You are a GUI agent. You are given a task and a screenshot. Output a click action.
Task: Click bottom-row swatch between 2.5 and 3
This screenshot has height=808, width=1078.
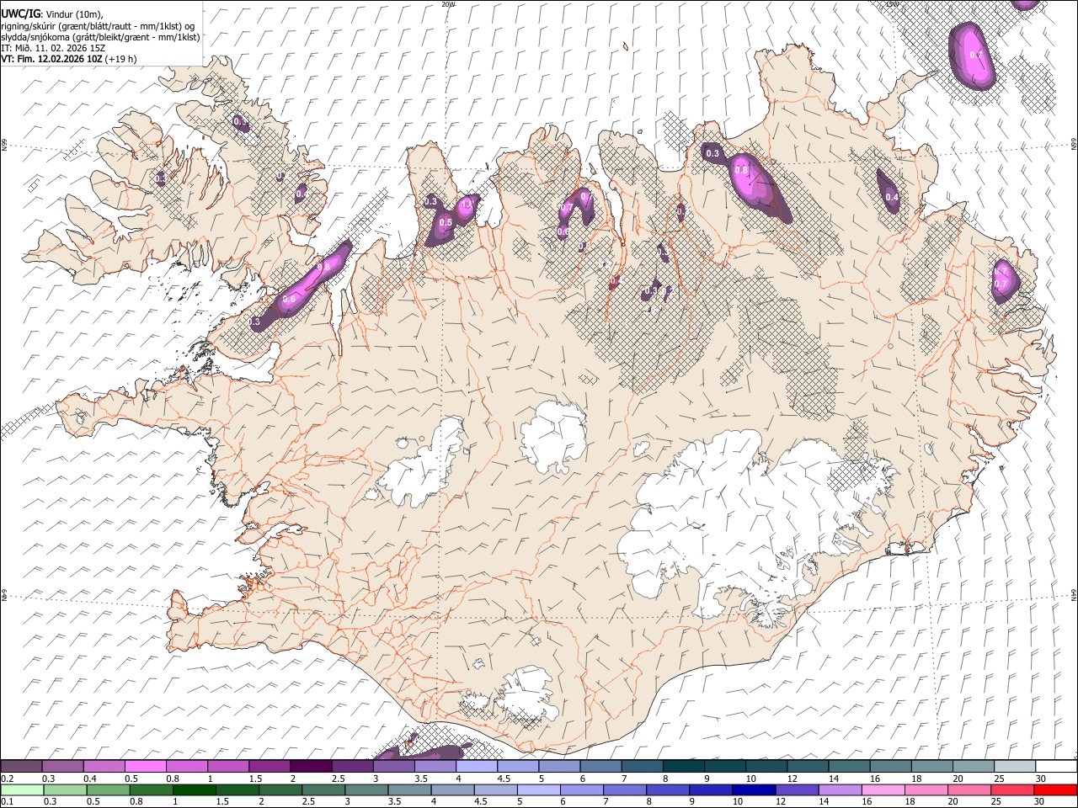pyautogui.click(x=324, y=789)
